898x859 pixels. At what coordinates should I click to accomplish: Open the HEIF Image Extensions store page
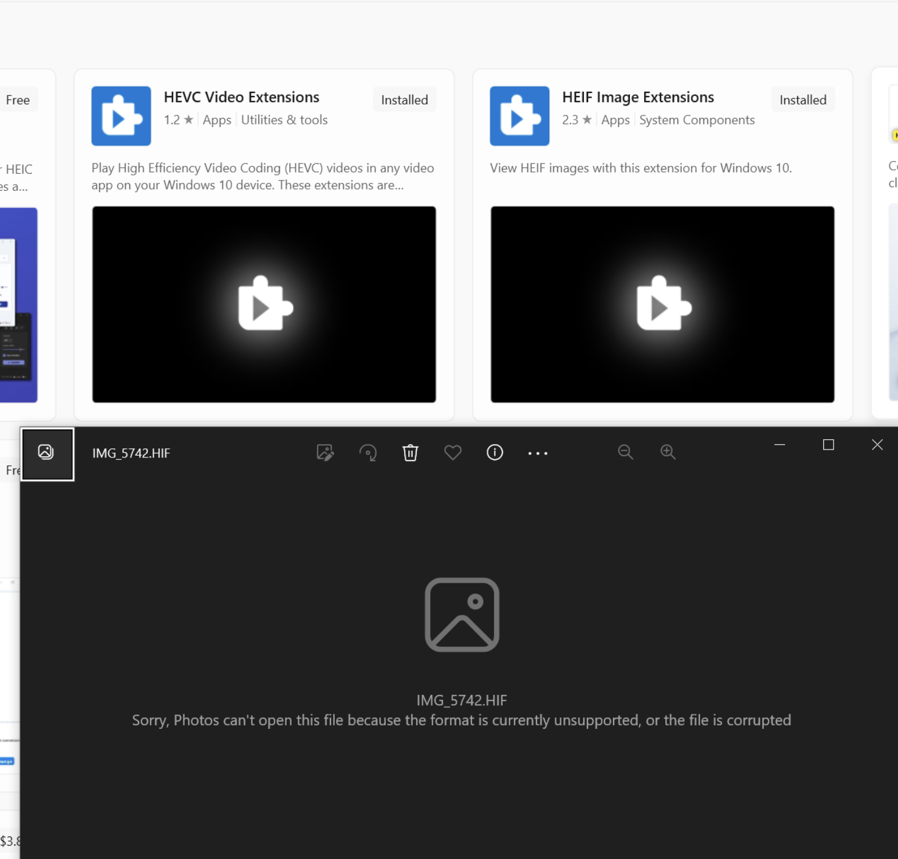(637, 97)
